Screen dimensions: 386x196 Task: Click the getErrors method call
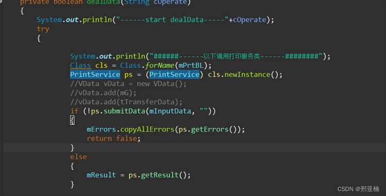click(x=210, y=129)
